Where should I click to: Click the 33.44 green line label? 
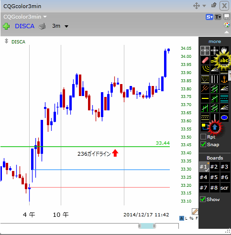[x=163, y=143]
